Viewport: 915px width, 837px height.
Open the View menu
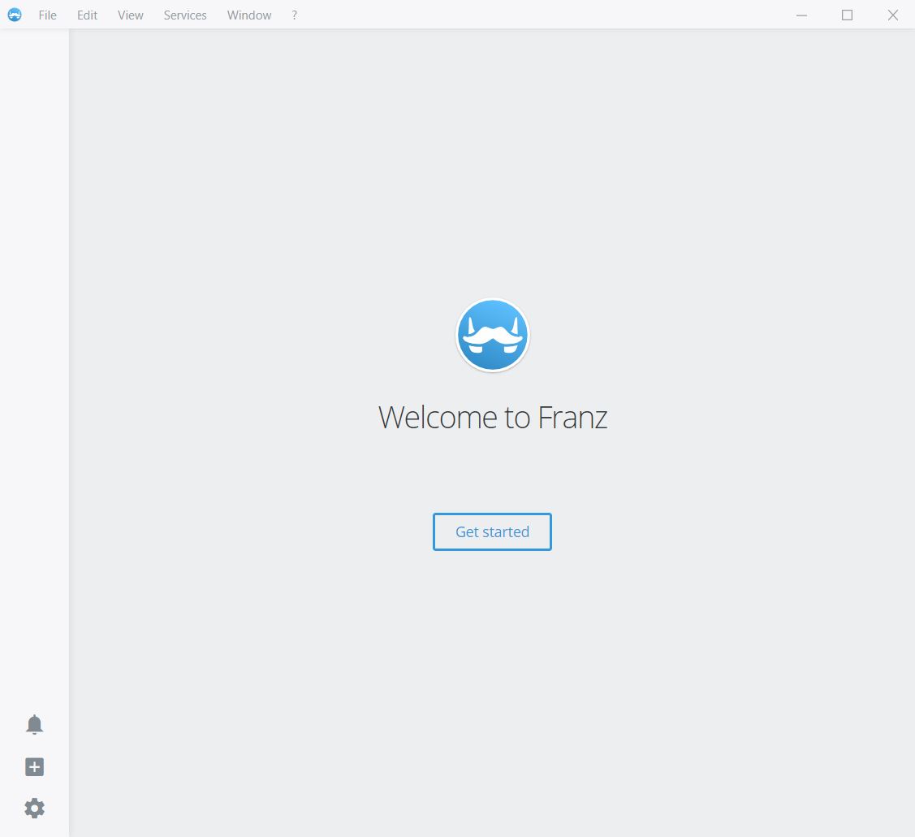pos(130,15)
